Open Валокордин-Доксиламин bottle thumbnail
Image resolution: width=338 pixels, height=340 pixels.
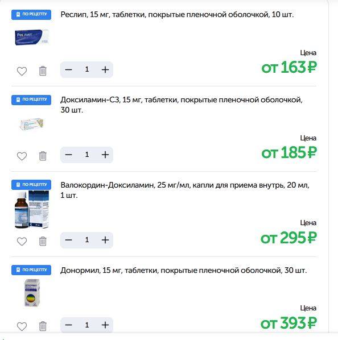click(32, 209)
